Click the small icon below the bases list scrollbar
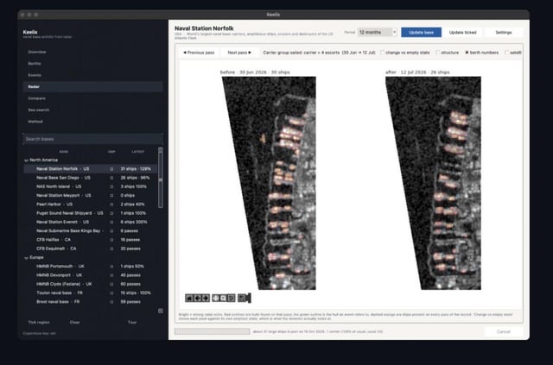 [x=161, y=311]
